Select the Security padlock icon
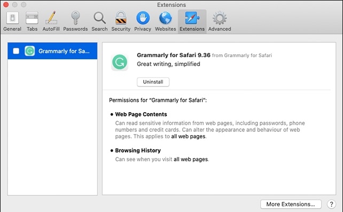The height and width of the screenshot is (212, 343). click(121, 21)
